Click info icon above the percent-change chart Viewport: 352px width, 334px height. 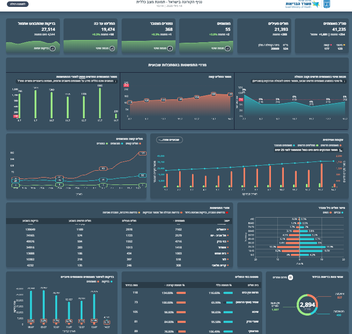pos(344,81)
